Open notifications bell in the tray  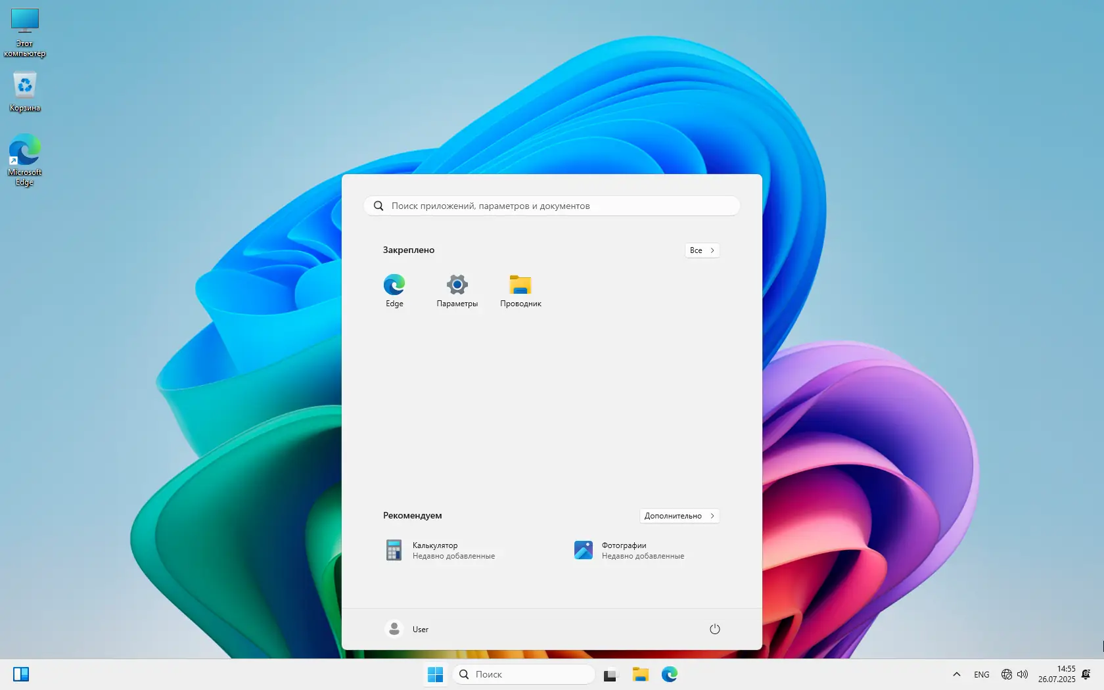1086,674
